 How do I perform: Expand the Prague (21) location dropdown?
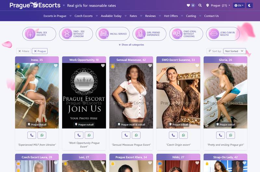click(218, 6)
